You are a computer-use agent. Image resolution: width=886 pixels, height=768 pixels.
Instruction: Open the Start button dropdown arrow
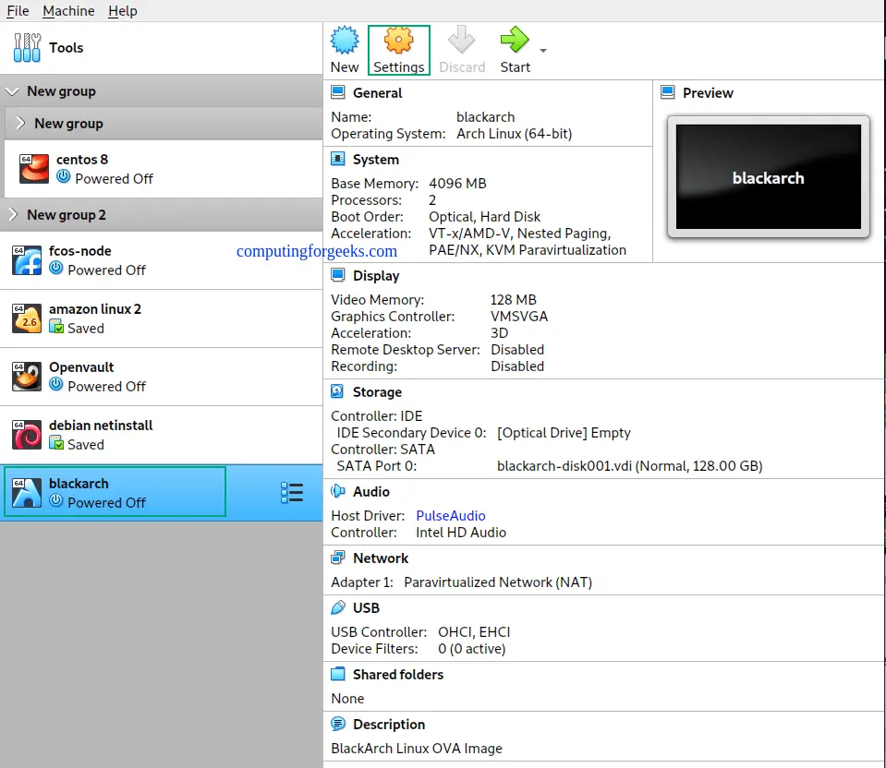[543, 50]
